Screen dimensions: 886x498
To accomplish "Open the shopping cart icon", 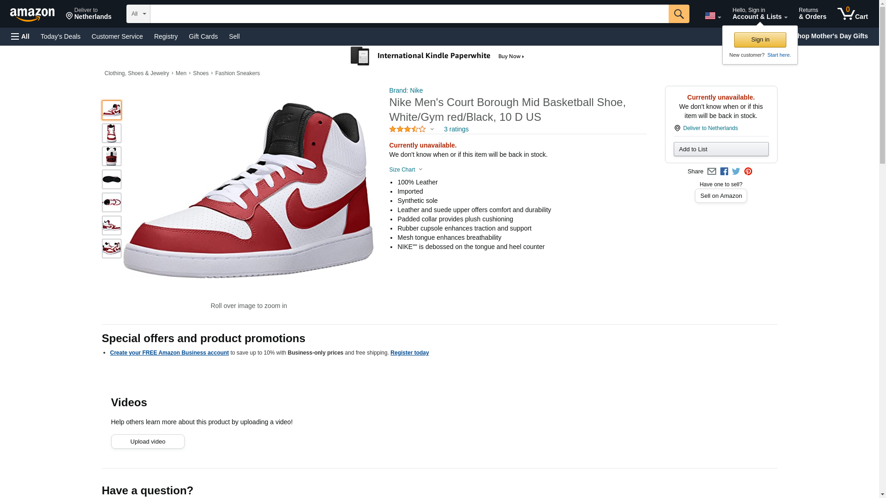I will [x=852, y=14].
